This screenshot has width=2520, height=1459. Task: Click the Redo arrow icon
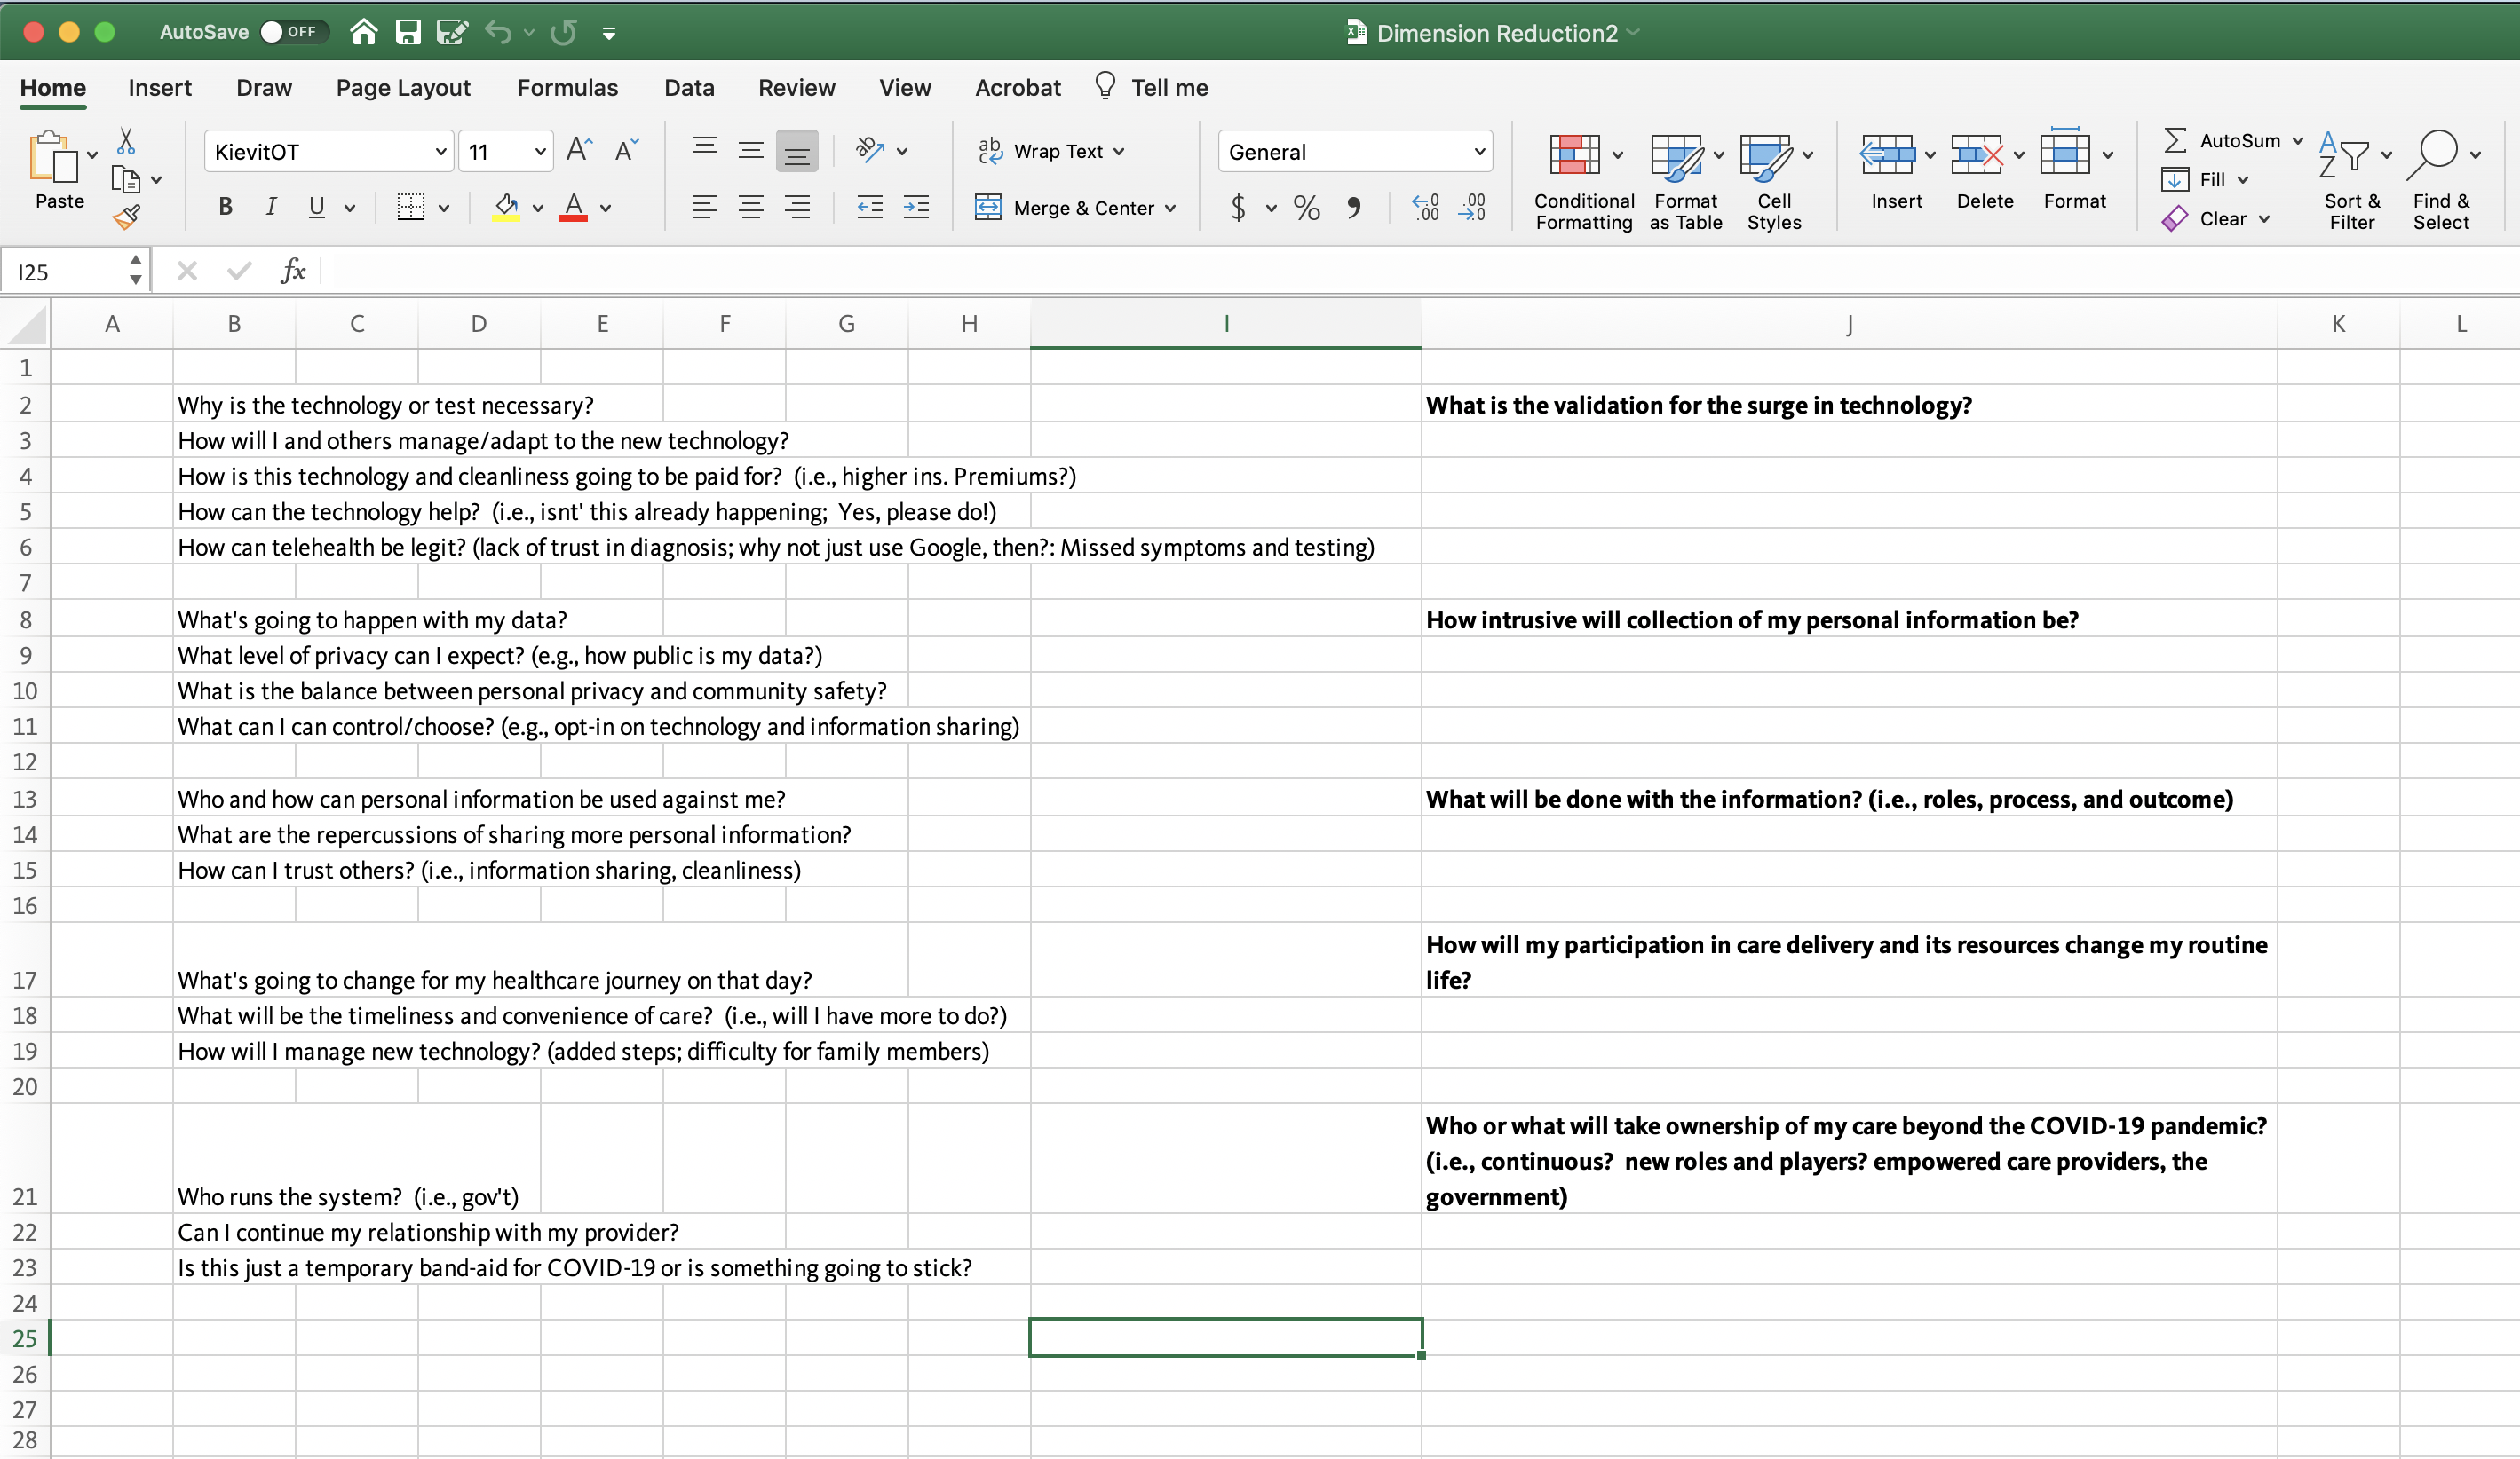(x=564, y=32)
